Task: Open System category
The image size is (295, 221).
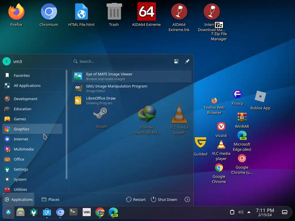Action: point(32,180)
